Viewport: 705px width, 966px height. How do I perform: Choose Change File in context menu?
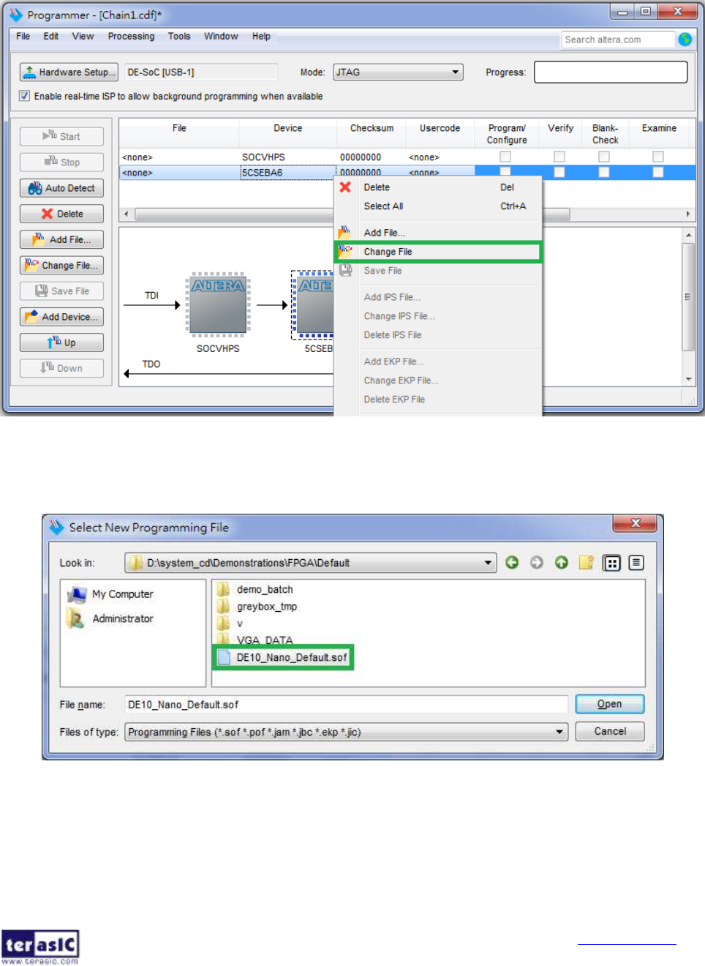(438, 252)
